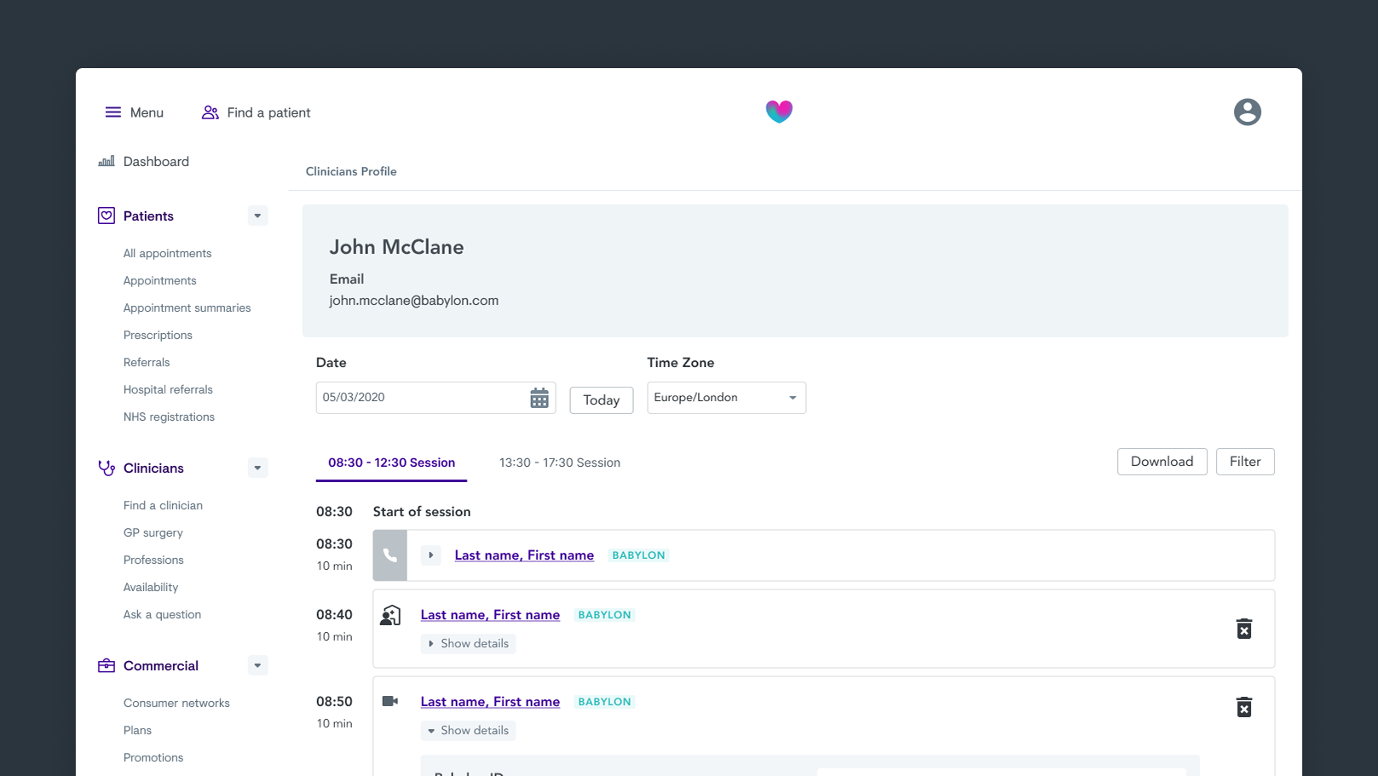Image resolution: width=1378 pixels, height=776 pixels.
Task: Click the Today button
Action: coord(602,400)
